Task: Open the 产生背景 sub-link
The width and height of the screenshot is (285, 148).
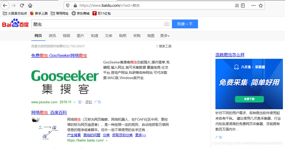Action: (74, 135)
